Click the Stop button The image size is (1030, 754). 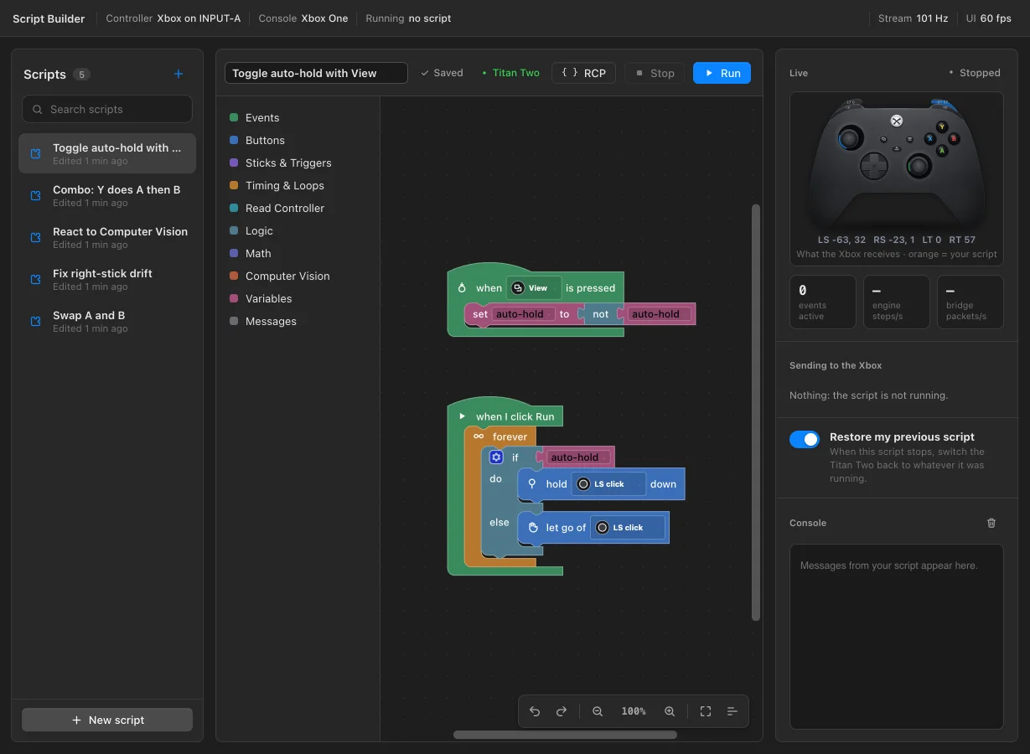654,73
